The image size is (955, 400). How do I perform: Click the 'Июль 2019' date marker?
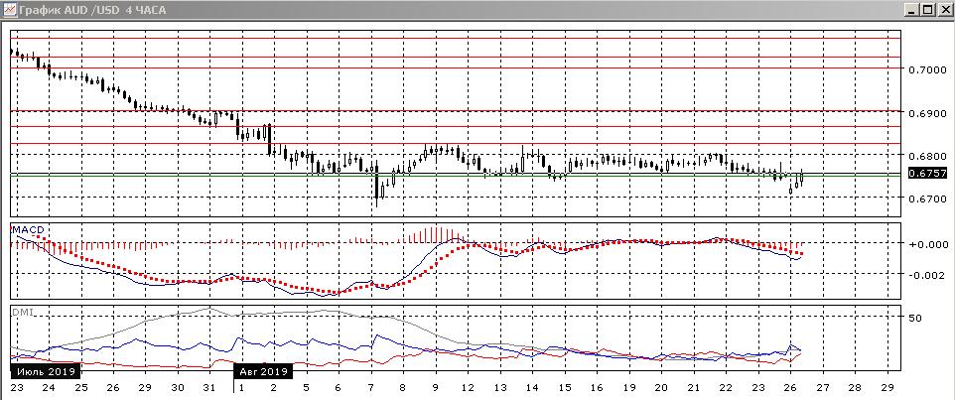(x=44, y=371)
